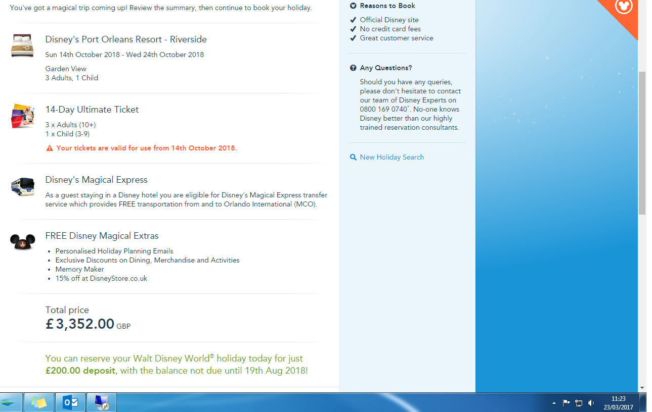This screenshot has width=652, height=412.
Task: Click the Any Questions? heading
Action: (x=386, y=68)
